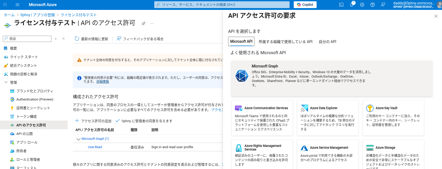
Task: Choose Azure Service Management card
Action: pyautogui.click(x=328, y=155)
